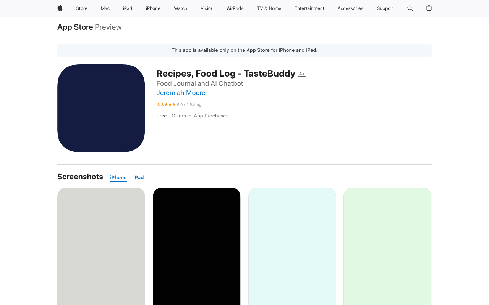
Task: Click the subtitle Food Journal and AI Chatbot
Action: pos(200,83)
